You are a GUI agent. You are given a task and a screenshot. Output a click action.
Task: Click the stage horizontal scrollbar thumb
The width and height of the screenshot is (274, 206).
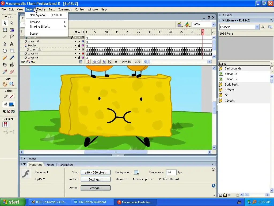pos(116,152)
